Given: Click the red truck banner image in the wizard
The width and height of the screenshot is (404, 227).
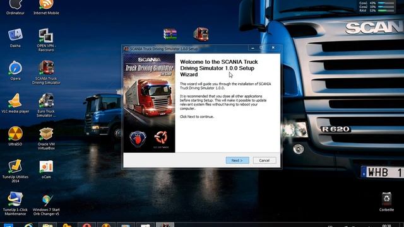Looking at the screenshot, I should click(x=149, y=103).
